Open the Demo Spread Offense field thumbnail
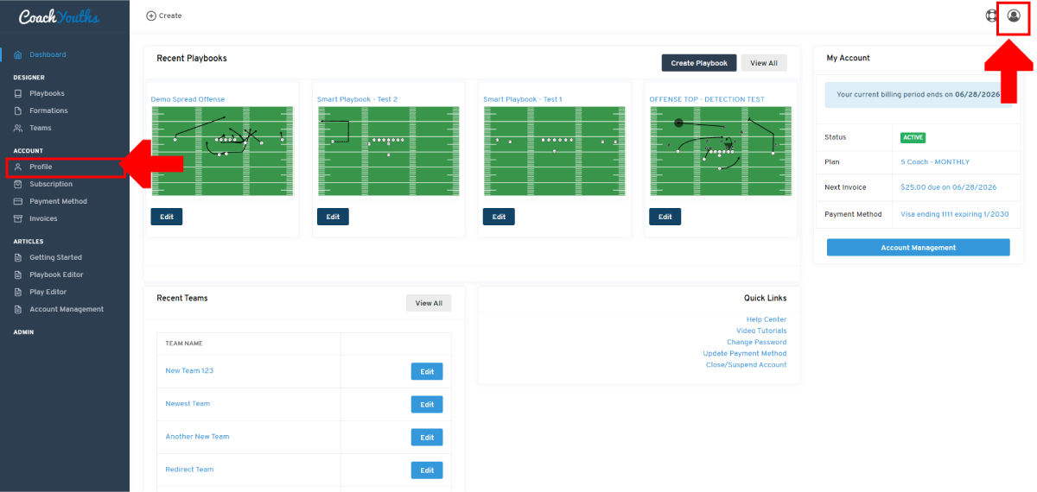 coord(223,151)
